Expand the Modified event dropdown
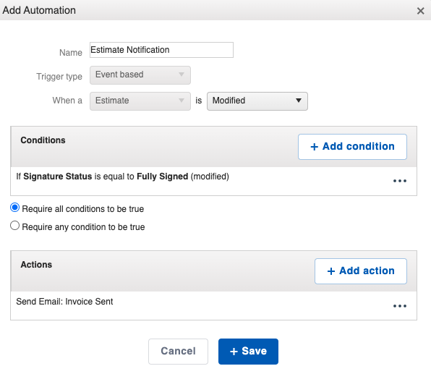This screenshot has height=387, width=431. pyautogui.click(x=257, y=101)
